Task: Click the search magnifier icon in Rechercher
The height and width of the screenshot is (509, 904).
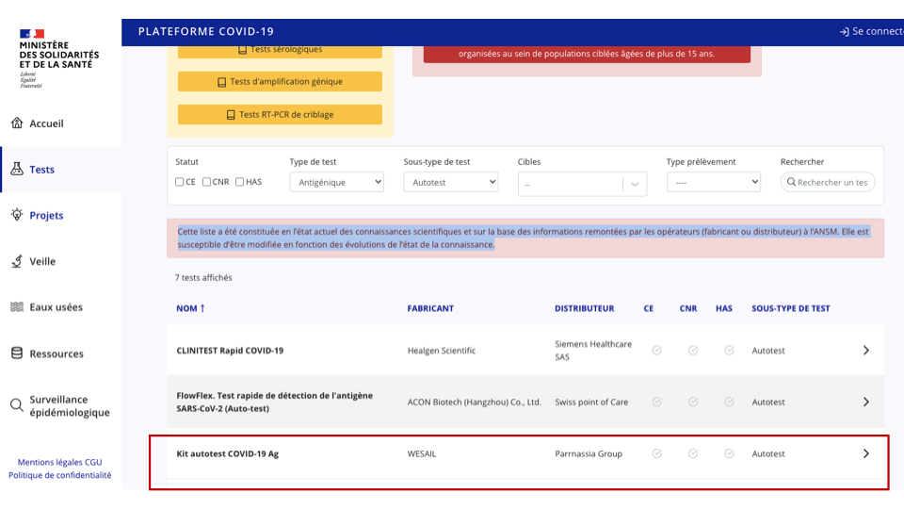Action: 792,182
